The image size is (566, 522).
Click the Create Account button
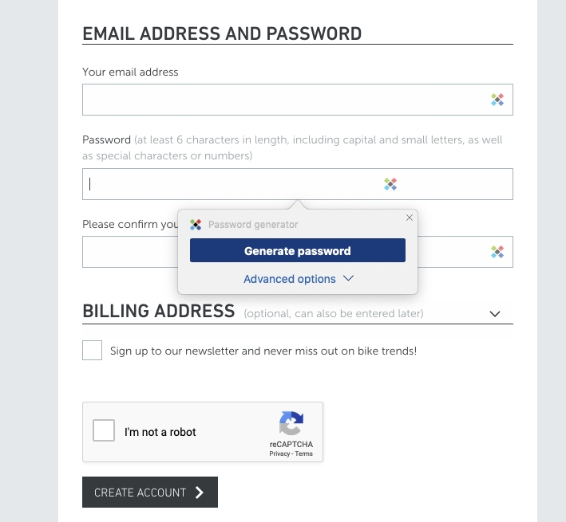150,492
